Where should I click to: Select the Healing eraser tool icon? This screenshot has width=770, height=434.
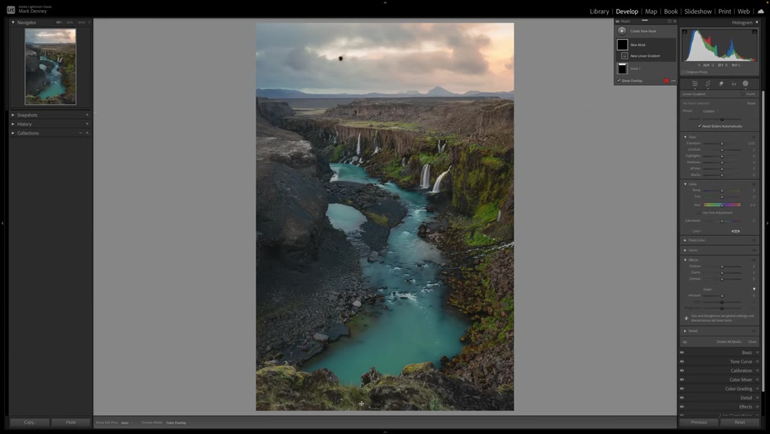tap(721, 83)
